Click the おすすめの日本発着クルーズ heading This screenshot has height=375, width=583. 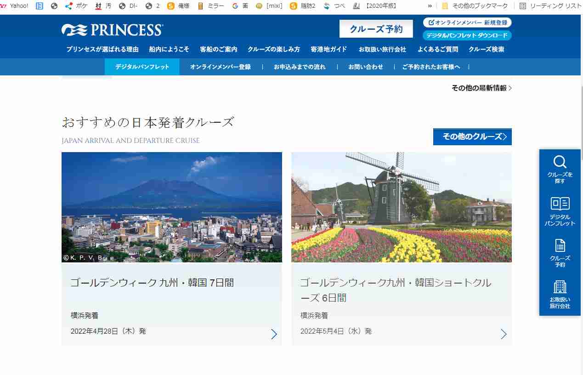click(x=148, y=122)
